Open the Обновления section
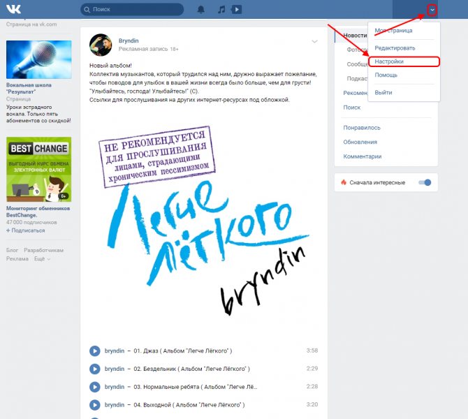The height and width of the screenshot is (419, 468). pyautogui.click(x=360, y=142)
